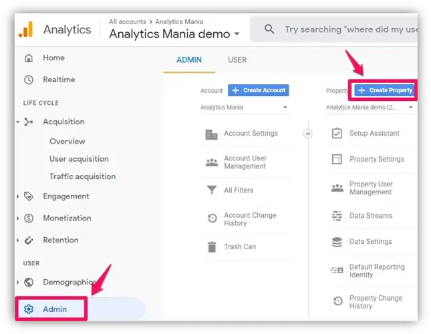Click the Create Property button
Image resolution: width=431 pixels, height=334 pixels.
click(x=385, y=90)
